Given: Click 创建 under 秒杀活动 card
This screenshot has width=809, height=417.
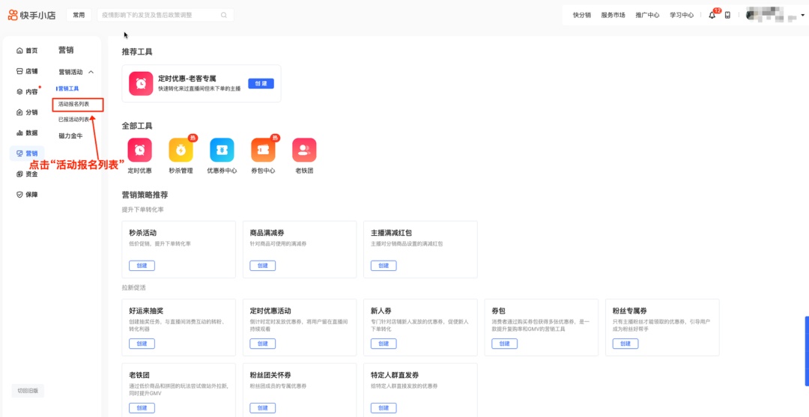Looking at the screenshot, I should 142,266.
